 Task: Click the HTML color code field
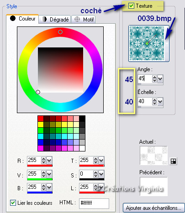pos(94,203)
